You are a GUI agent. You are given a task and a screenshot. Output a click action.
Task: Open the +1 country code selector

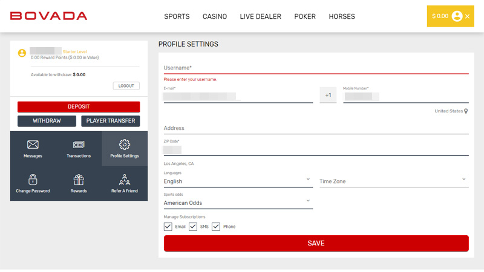[328, 96]
